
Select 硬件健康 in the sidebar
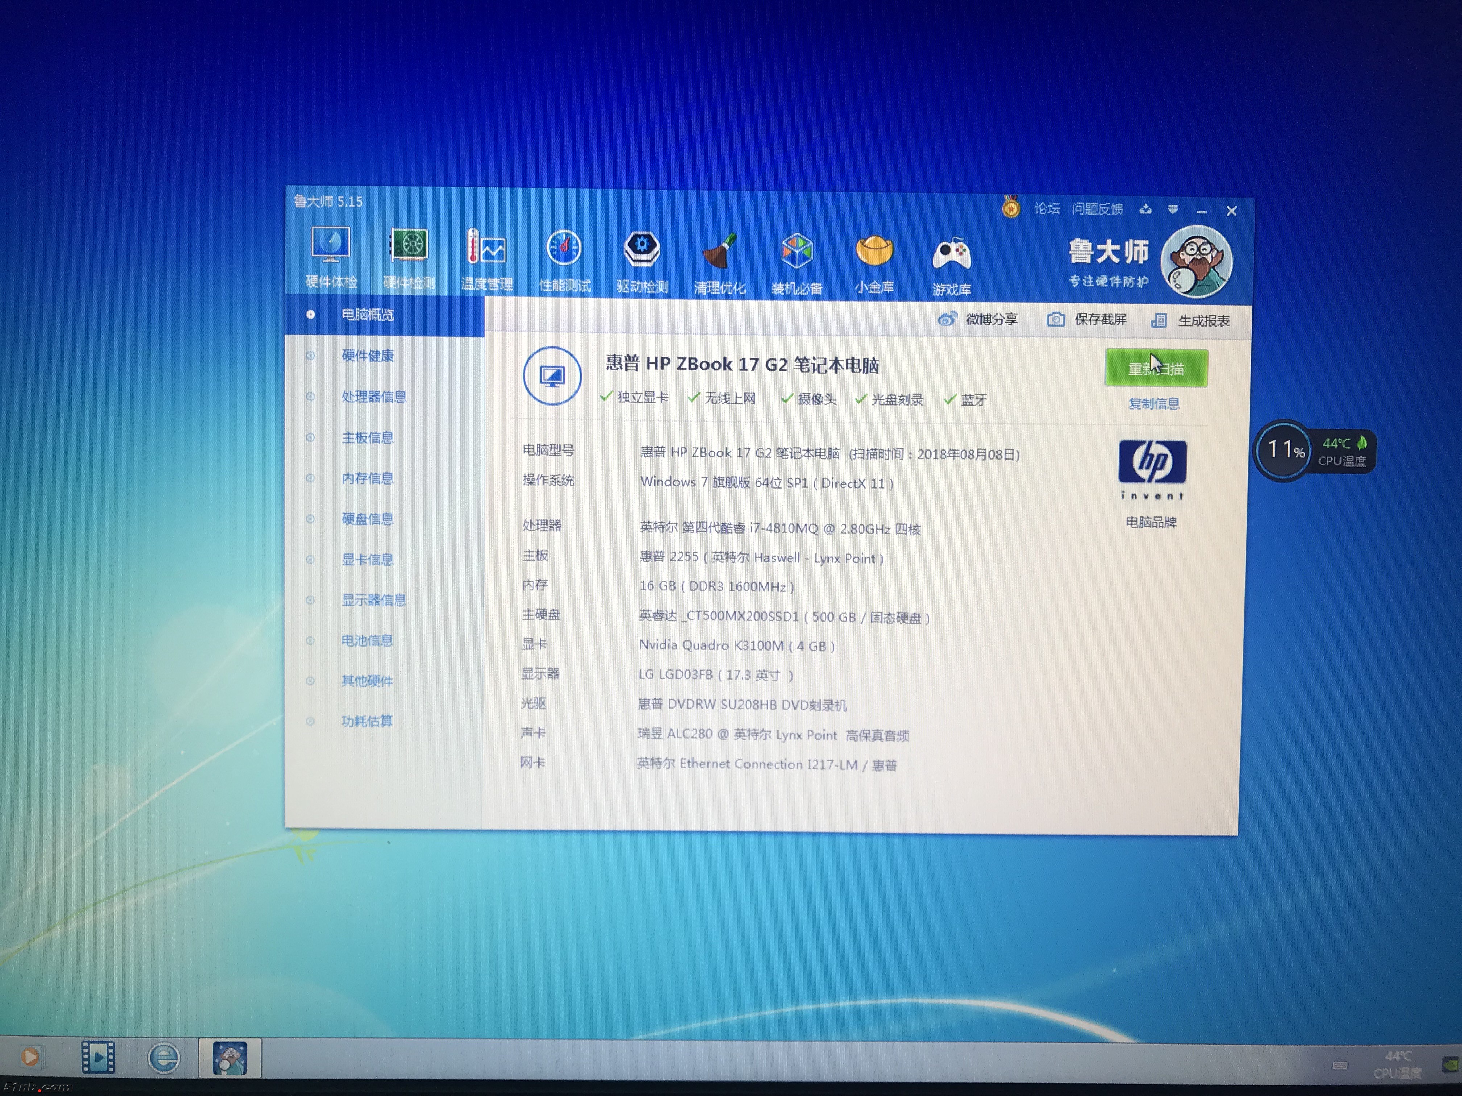(367, 356)
